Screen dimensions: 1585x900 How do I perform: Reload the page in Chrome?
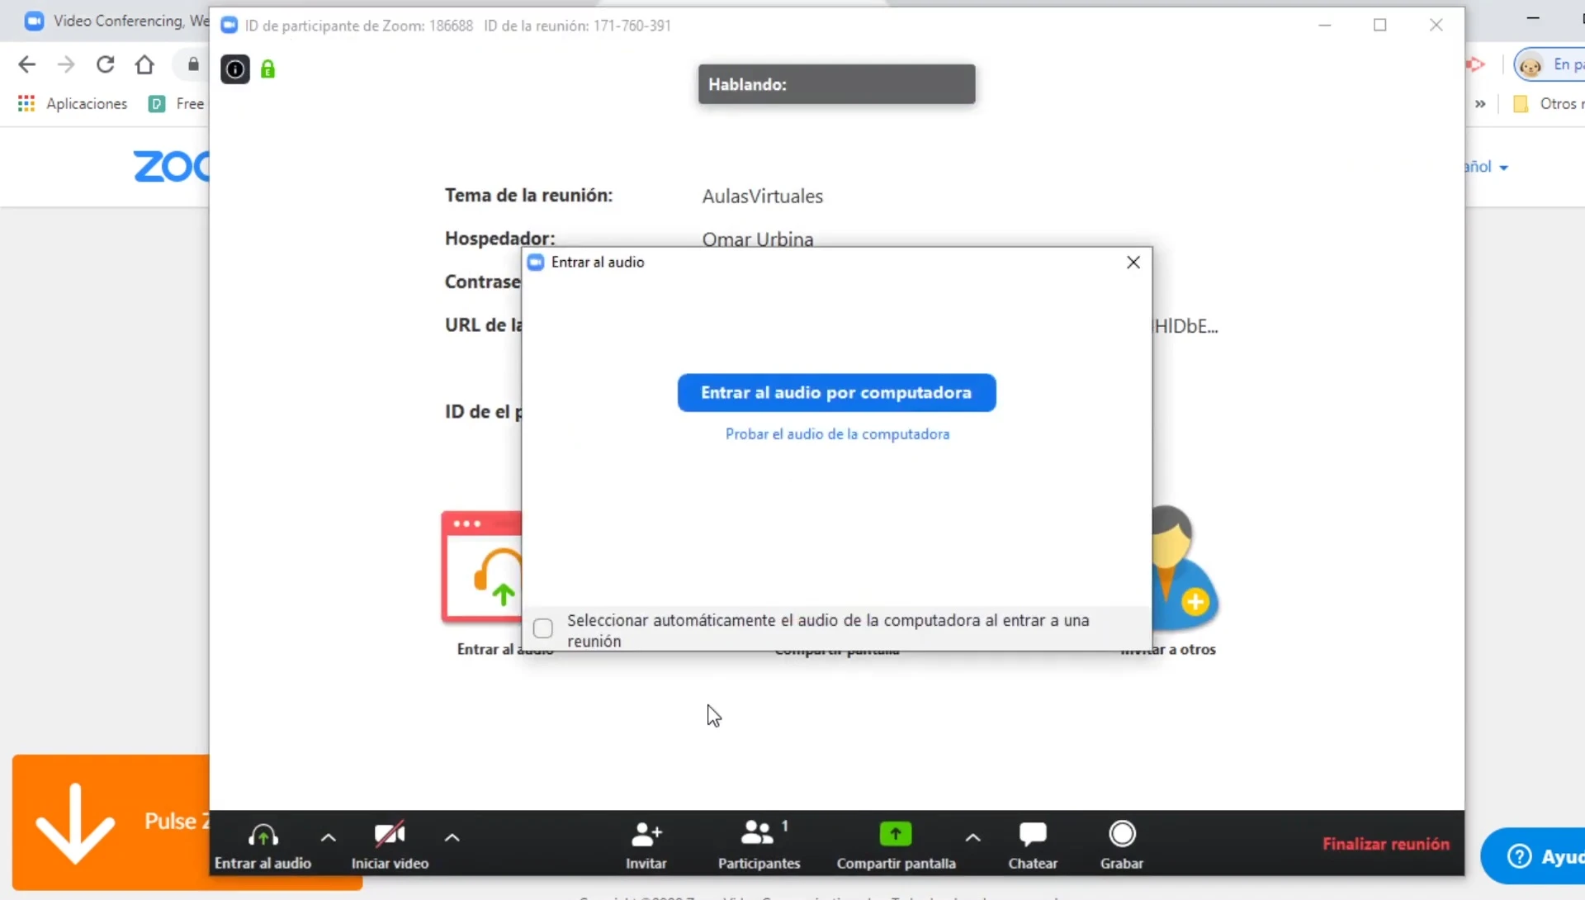click(105, 64)
